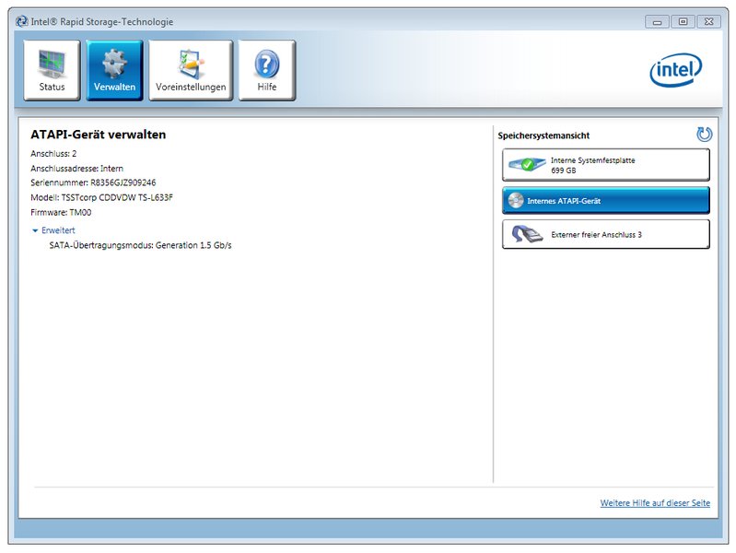Click the Status monitor icon
The width and height of the screenshot is (736, 553).
point(52,64)
